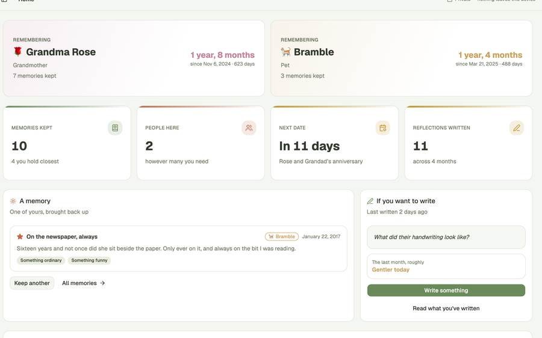Click One of yours, brought back up subtitle

click(x=49, y=212)
